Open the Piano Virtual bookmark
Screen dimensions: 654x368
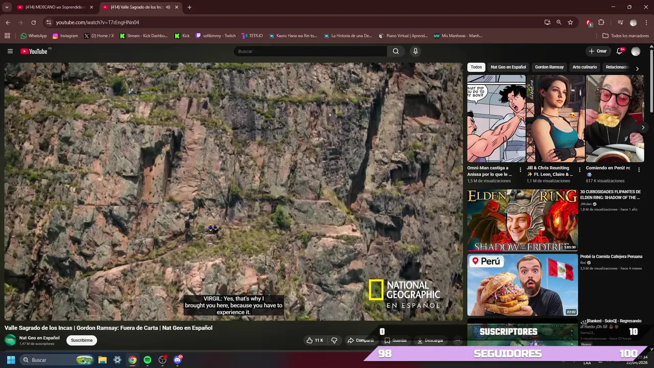(x=403, y=36)
